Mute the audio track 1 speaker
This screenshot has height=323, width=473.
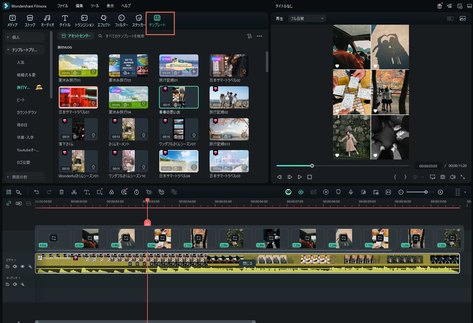click(15, 284)
